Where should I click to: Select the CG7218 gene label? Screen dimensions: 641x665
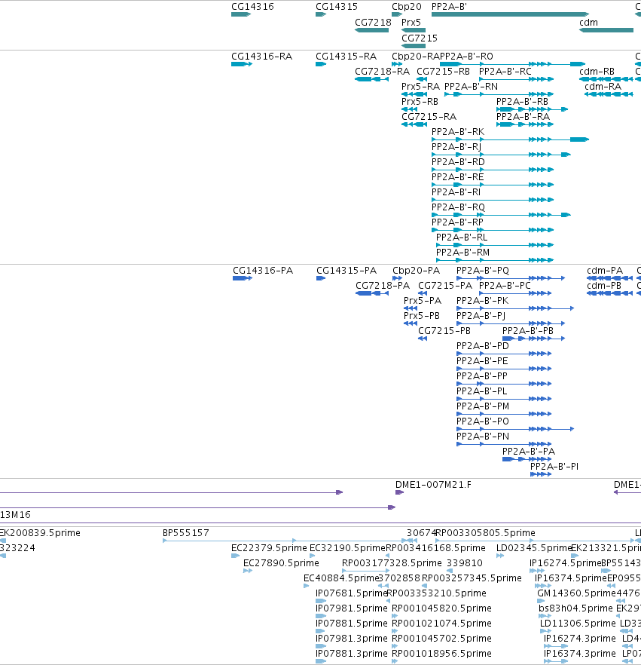[x=373, y=23]
